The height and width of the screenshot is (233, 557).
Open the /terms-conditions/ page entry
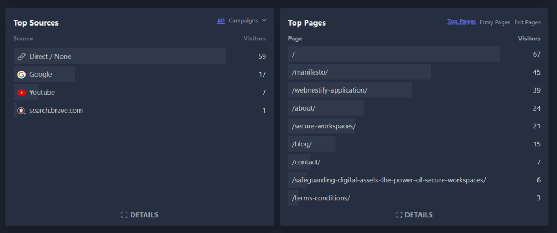pyautogui.click(x=321, y=198)
